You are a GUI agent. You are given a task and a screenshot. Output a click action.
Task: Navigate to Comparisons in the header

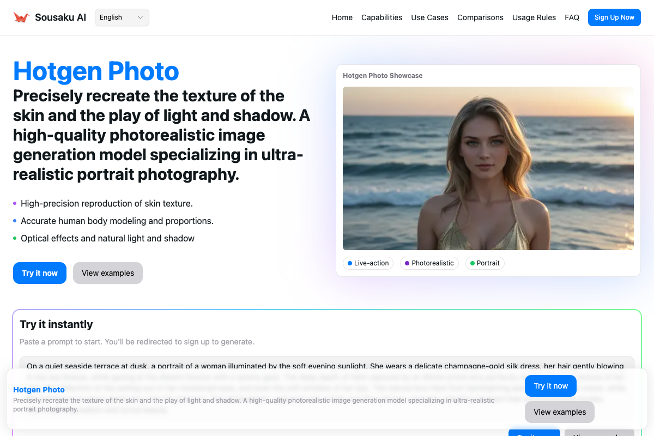pyautogui.click(x=480, y=17)
